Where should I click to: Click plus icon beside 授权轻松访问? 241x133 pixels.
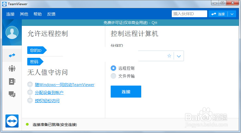(x=30, y=101)
